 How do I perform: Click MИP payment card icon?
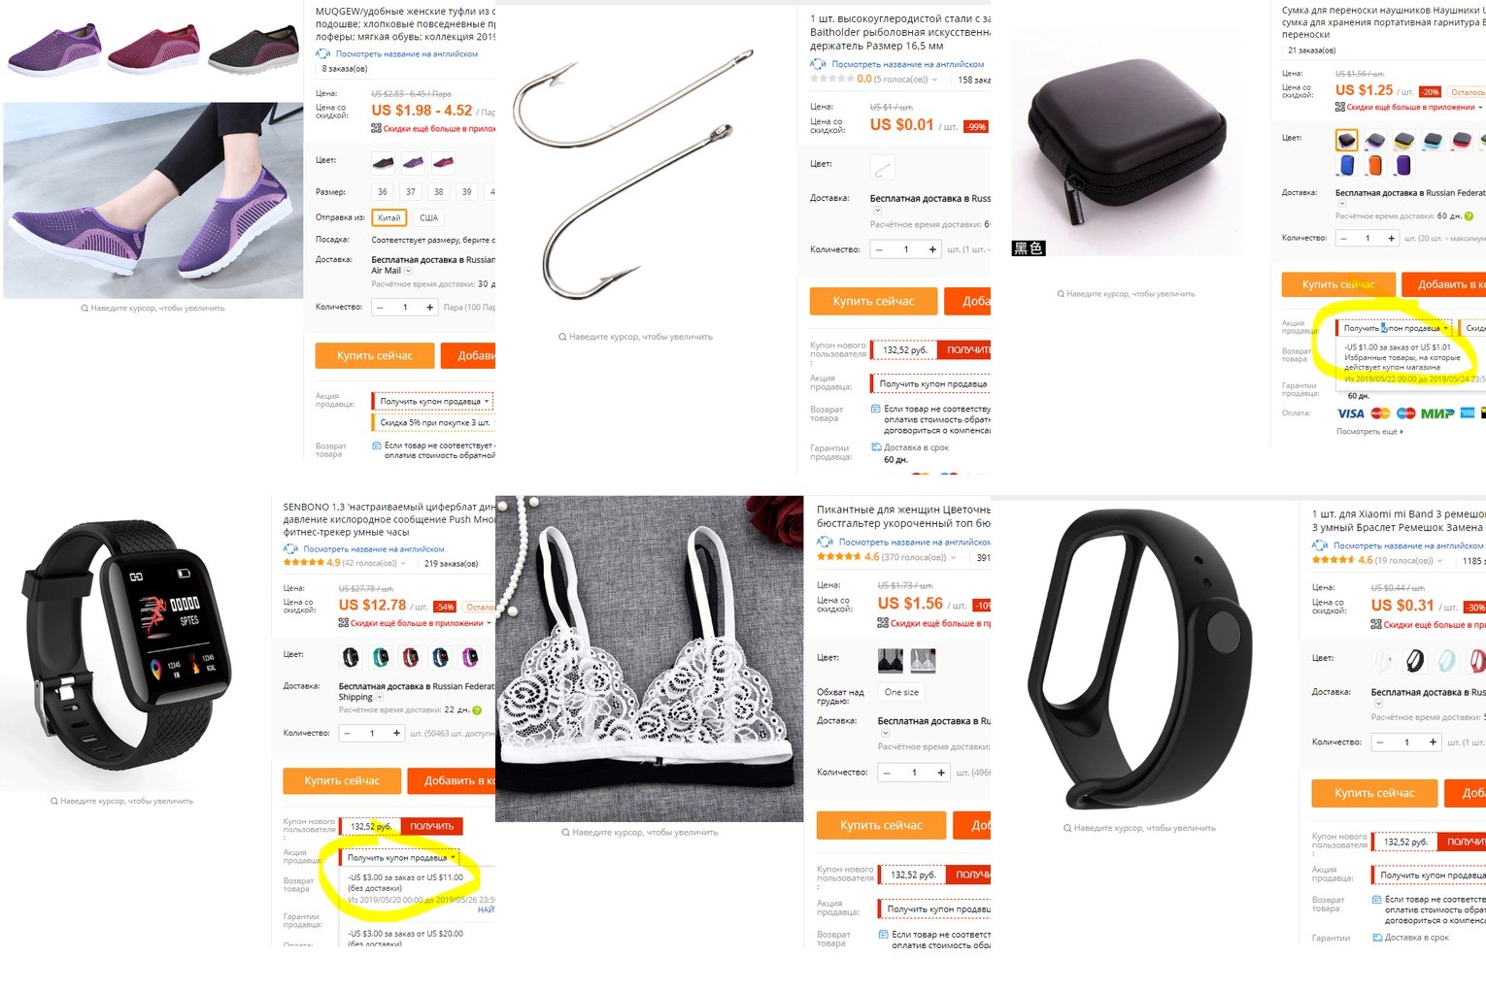point(1437,413)
